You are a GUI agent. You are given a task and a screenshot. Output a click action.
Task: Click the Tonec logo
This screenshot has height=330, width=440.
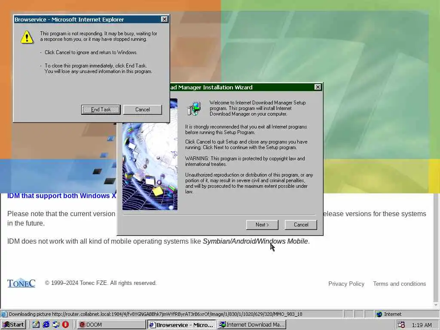point(21,283)
